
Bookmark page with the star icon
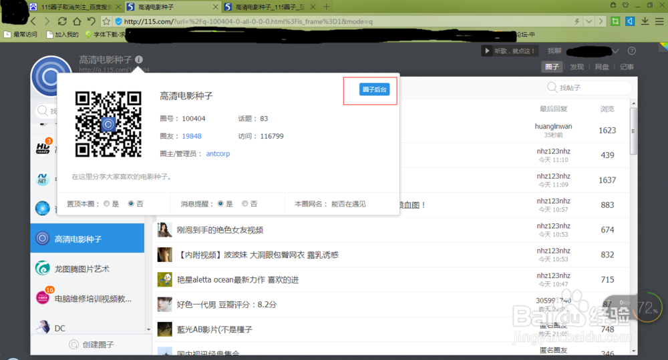[106, 21]
